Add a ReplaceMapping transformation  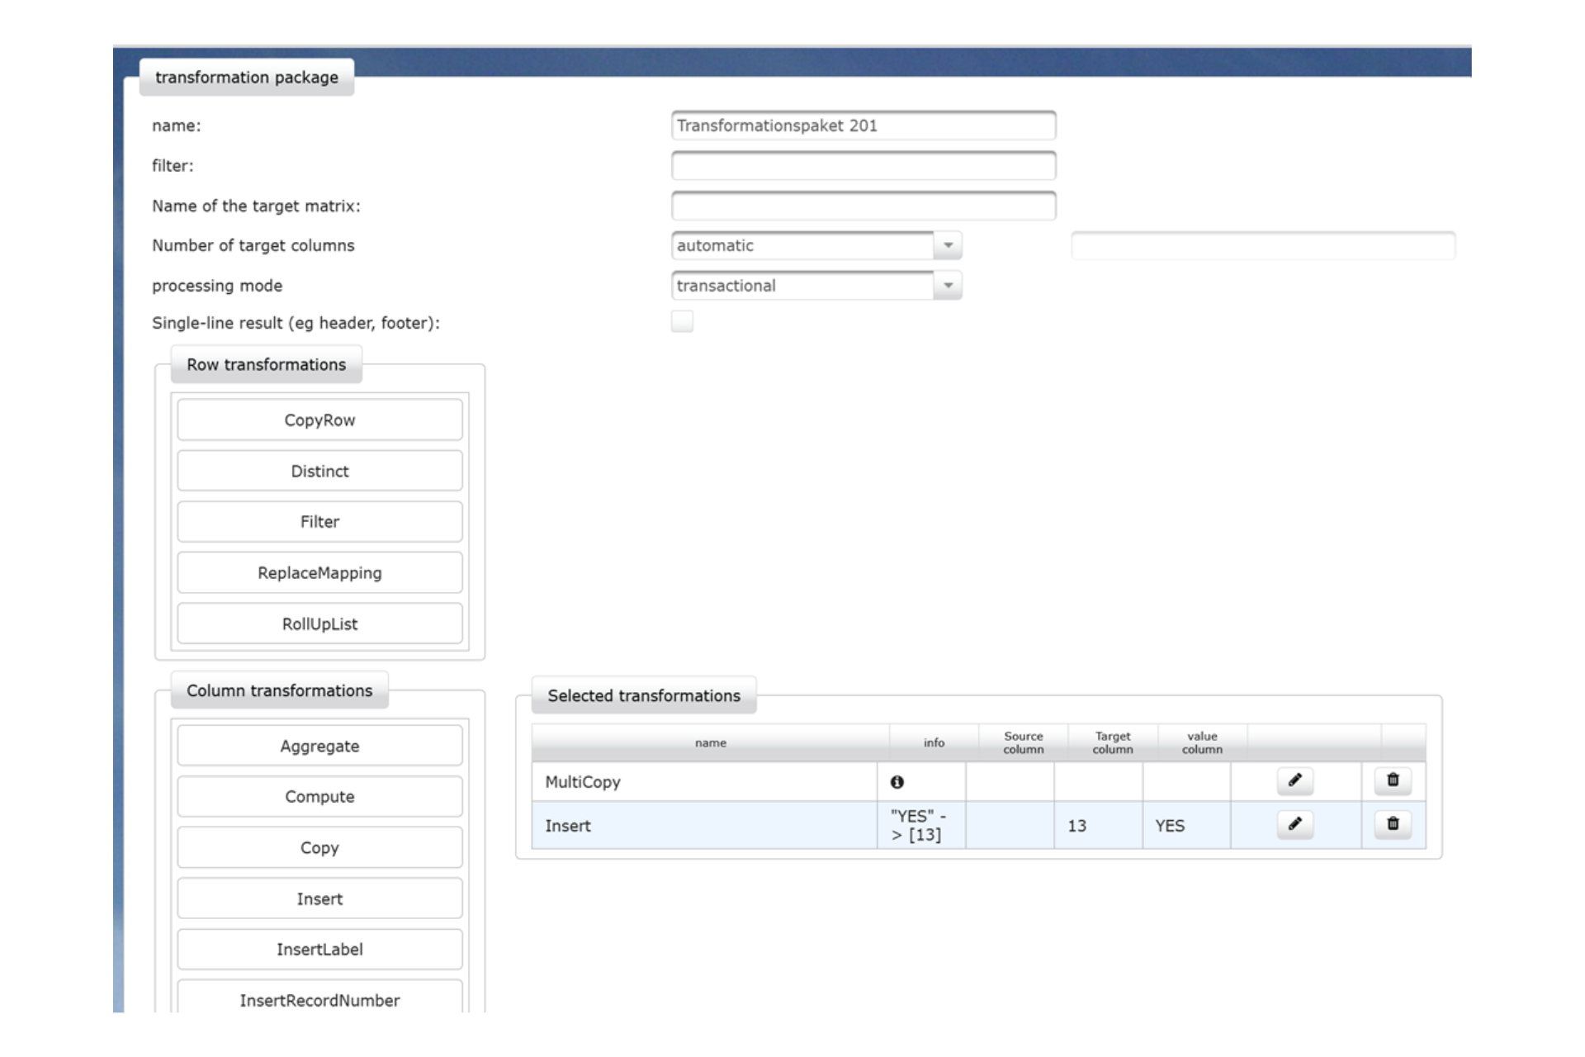pos(319,573)
